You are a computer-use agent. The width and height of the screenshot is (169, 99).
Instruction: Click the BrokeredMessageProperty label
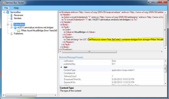pos(71,57)
